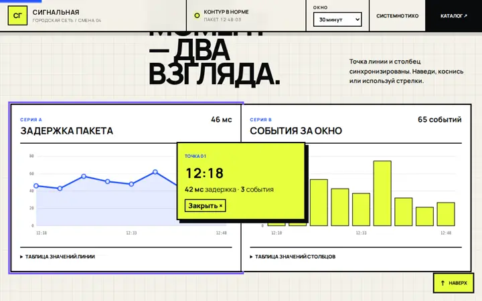Viewport: 482px width, 301px height.
Task: Click the СГ logo badge
Action: [x=17, y=15]
